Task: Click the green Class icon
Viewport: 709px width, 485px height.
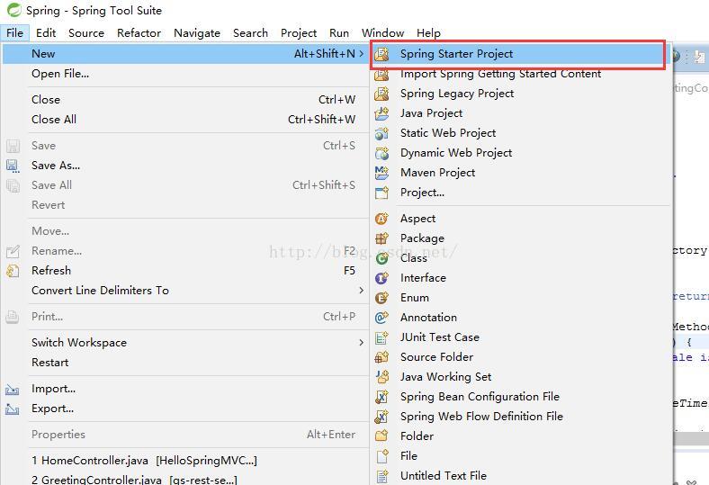Action: pyautogui.click(x=381, y=258)
